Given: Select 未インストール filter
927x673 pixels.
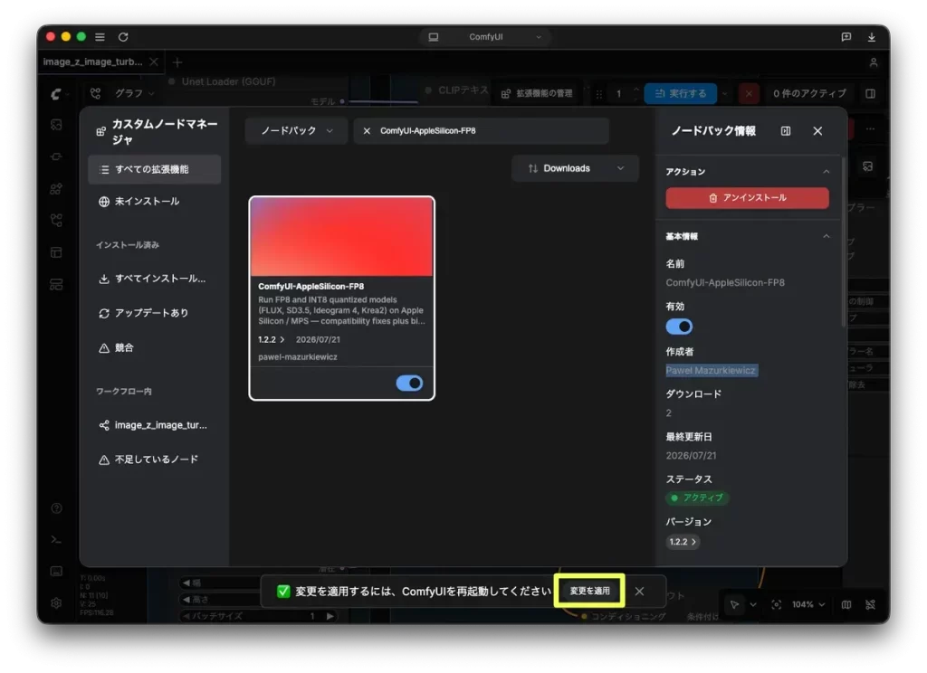Looking at the screenshot, I should tap(154, 202).
